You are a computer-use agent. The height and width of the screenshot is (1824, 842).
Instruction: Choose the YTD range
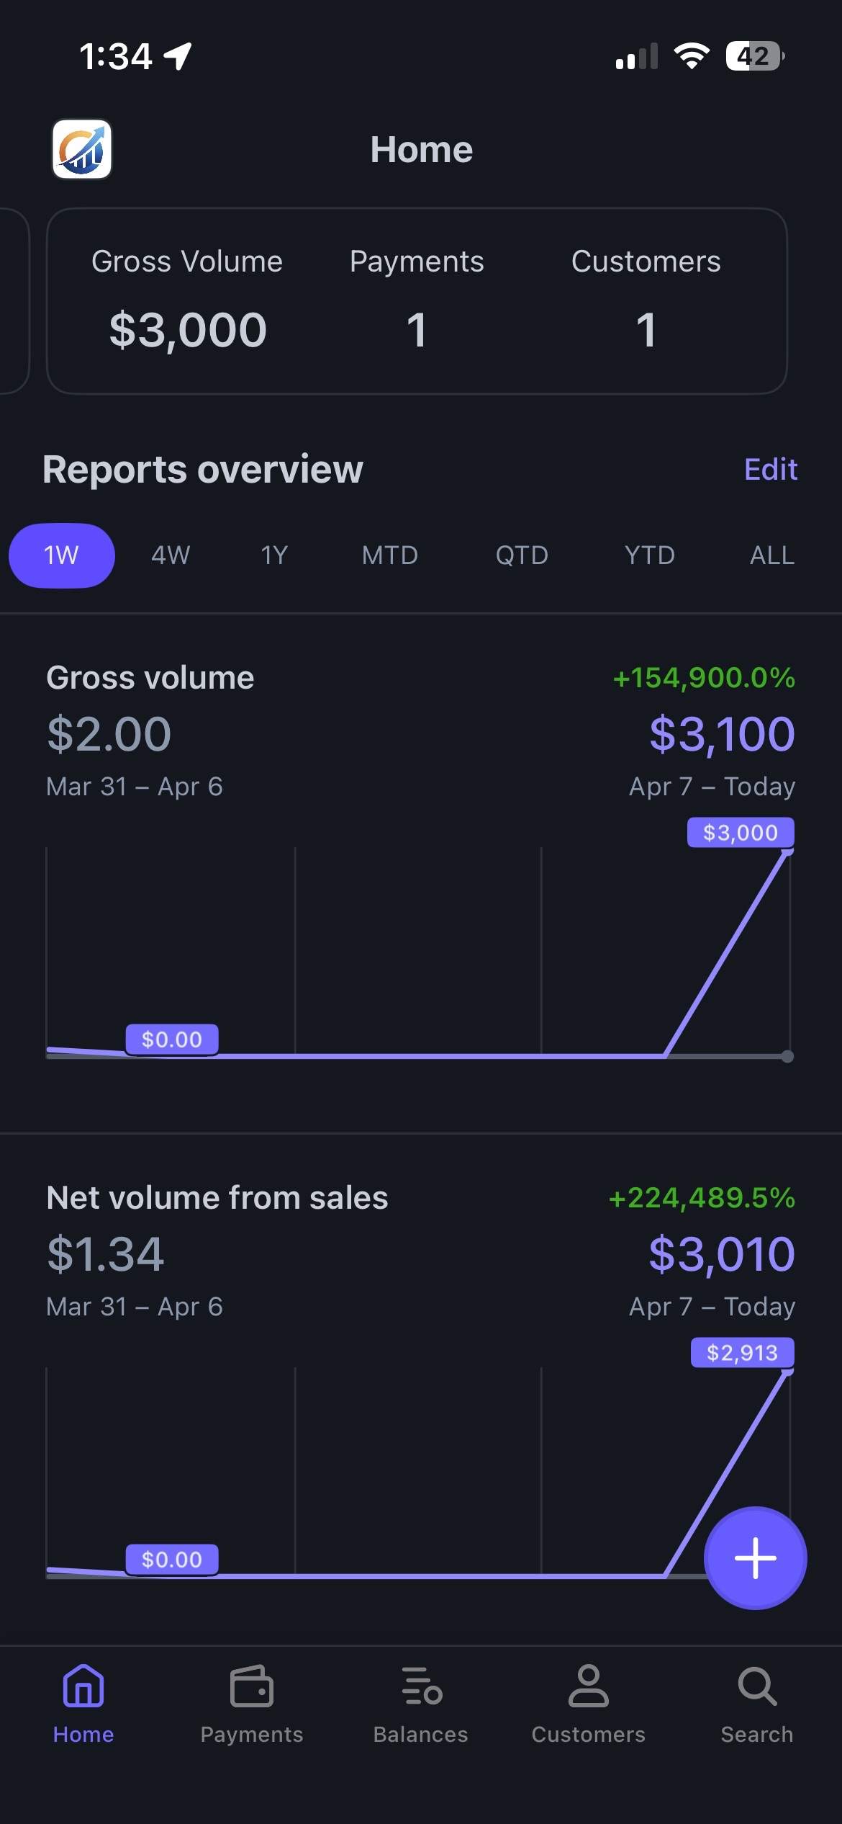click(650, 555)
